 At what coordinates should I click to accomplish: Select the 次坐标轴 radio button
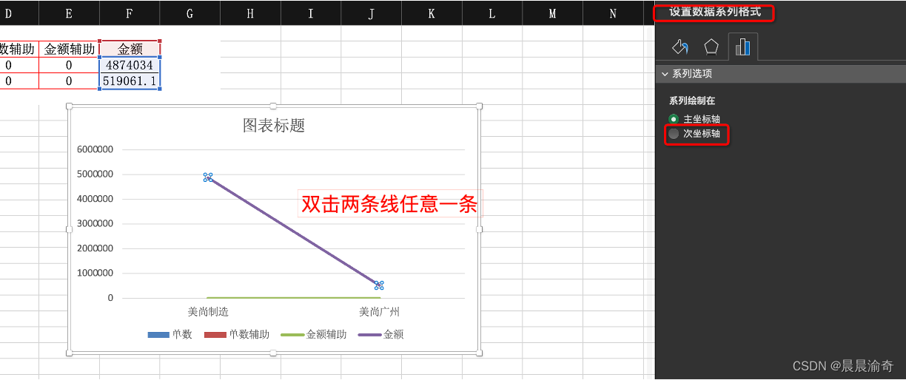pyautogui.click(x=674, y=134)
